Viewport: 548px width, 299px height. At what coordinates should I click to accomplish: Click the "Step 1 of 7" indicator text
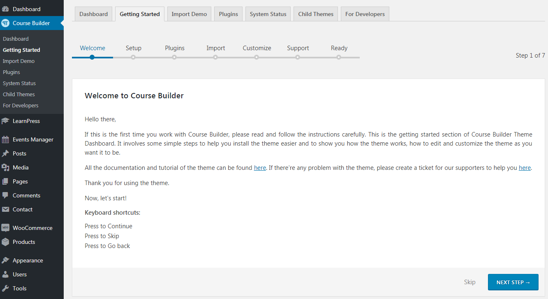(x=530, y=56)
